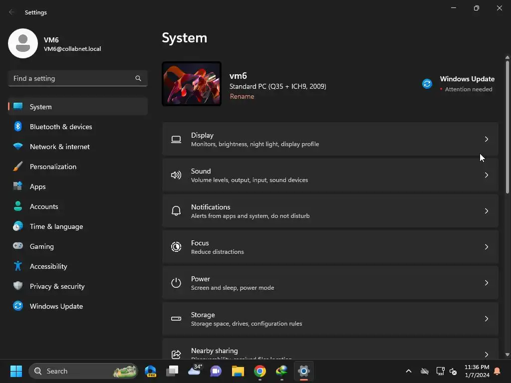Click the Display laptop icon
The width and height of the screenshot is (511, 383).
click(176, 140)
